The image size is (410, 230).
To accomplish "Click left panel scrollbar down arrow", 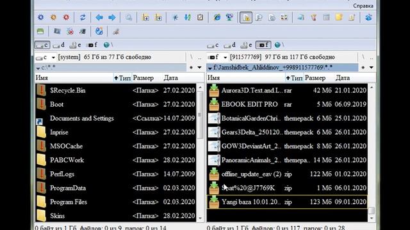I will (200, 218).
